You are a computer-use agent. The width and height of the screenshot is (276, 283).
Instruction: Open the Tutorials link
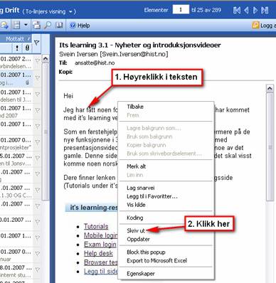(x=96, y=227)
